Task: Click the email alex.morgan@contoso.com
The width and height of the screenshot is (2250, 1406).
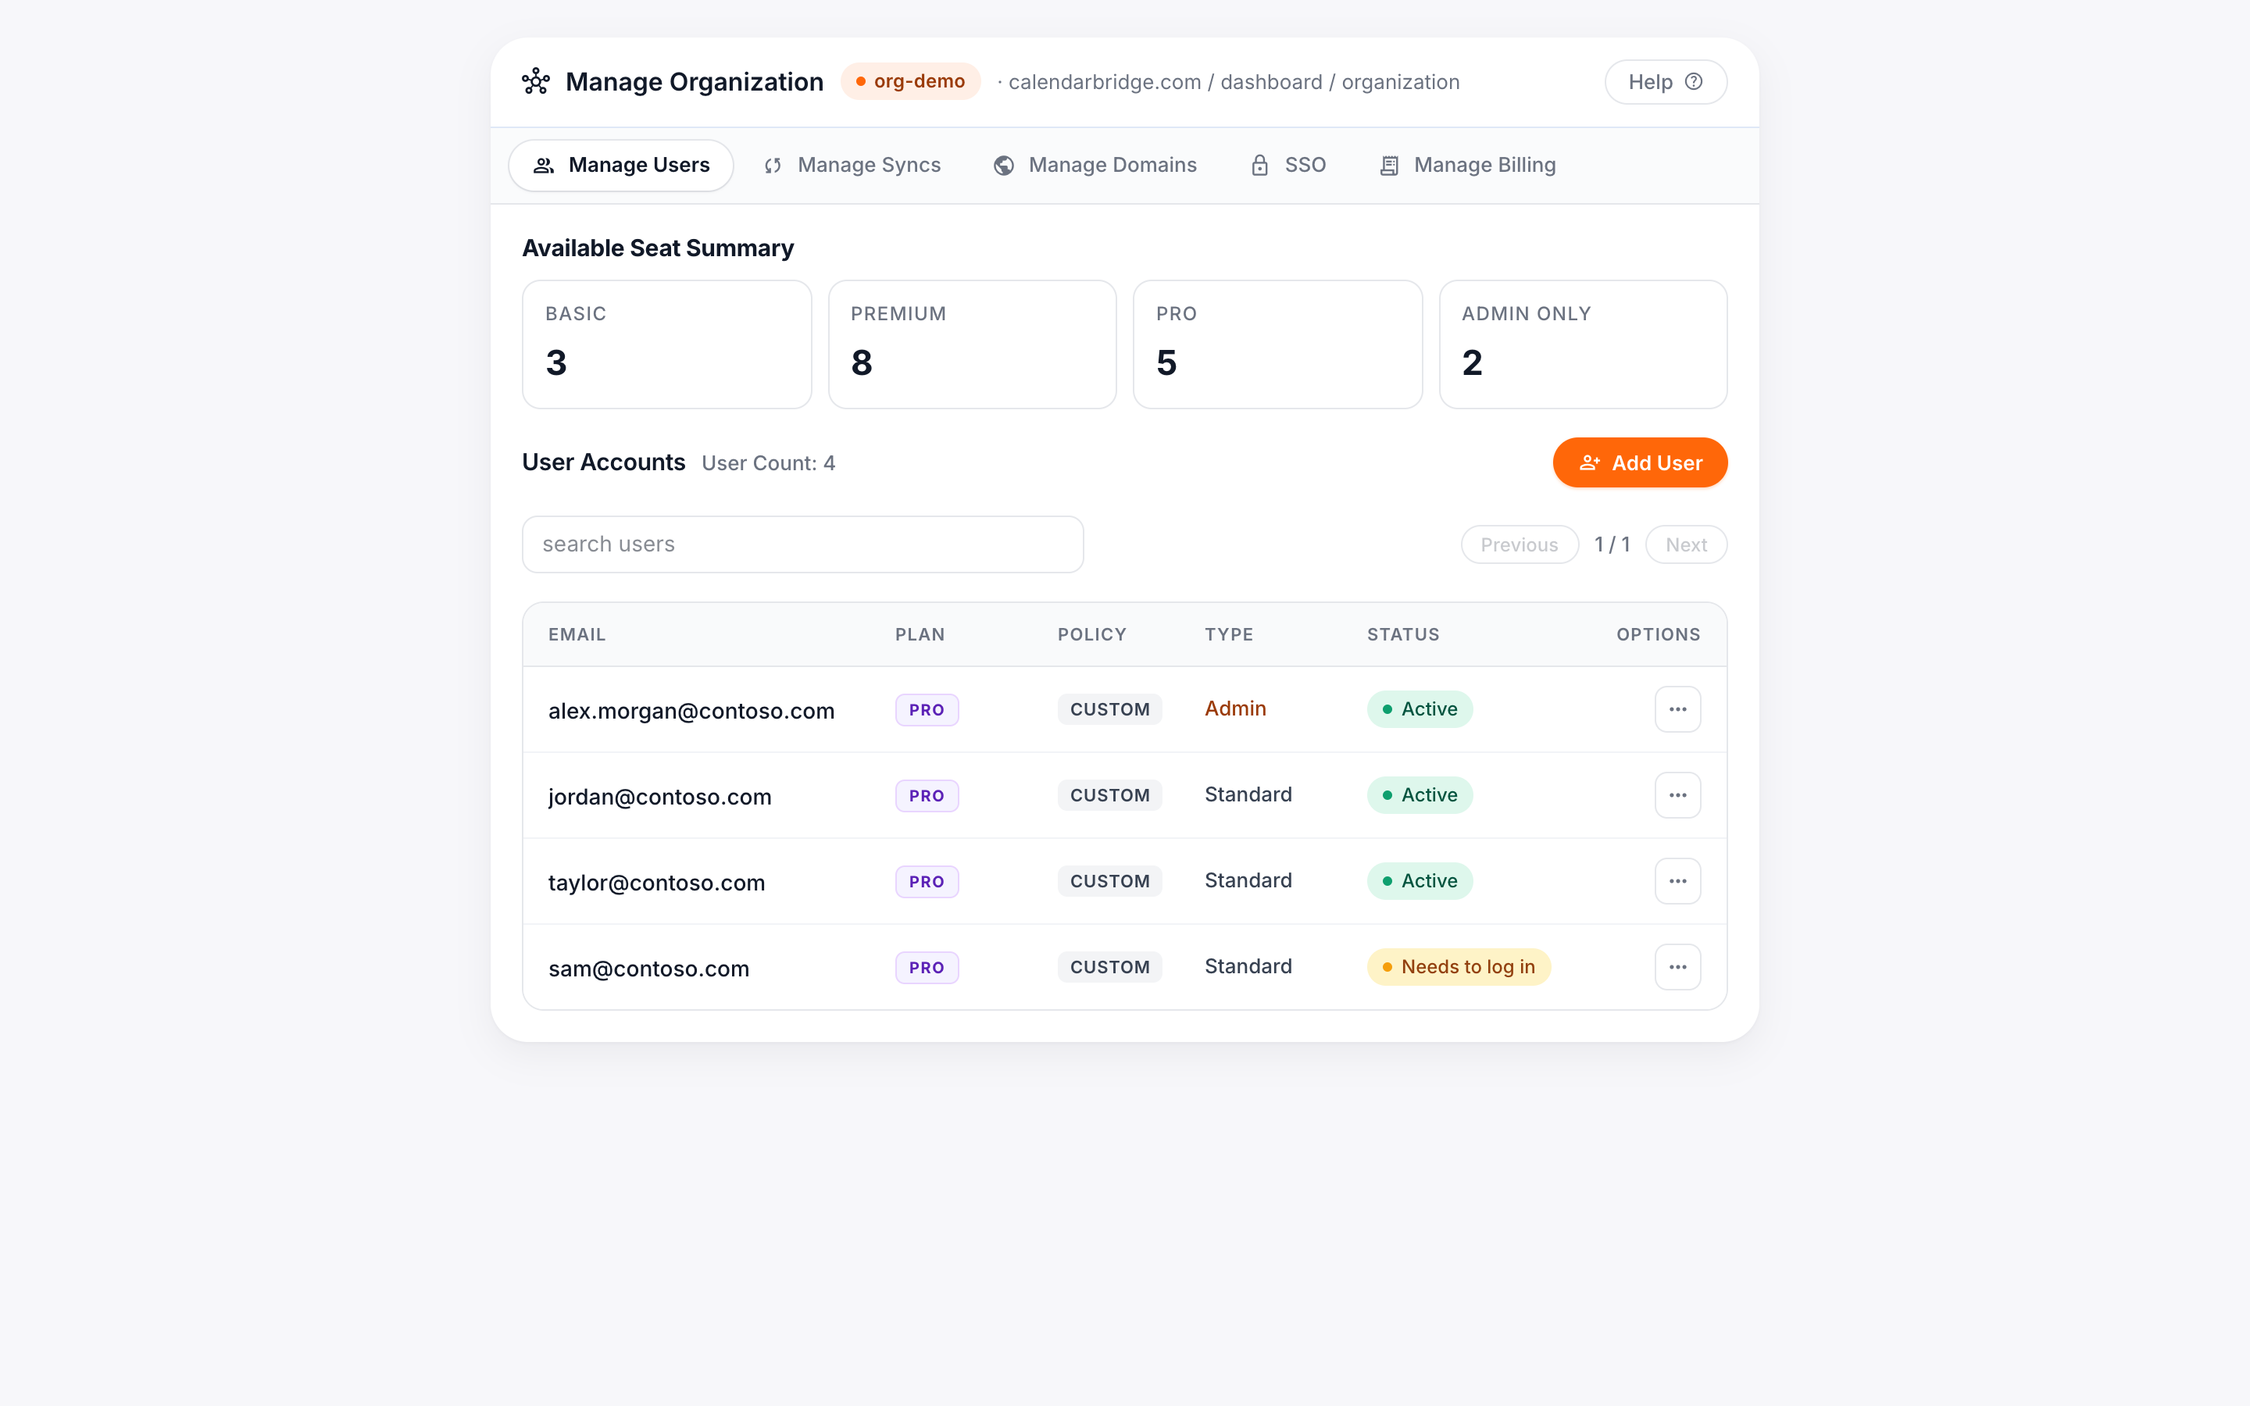Action: [x=691, y=712]
